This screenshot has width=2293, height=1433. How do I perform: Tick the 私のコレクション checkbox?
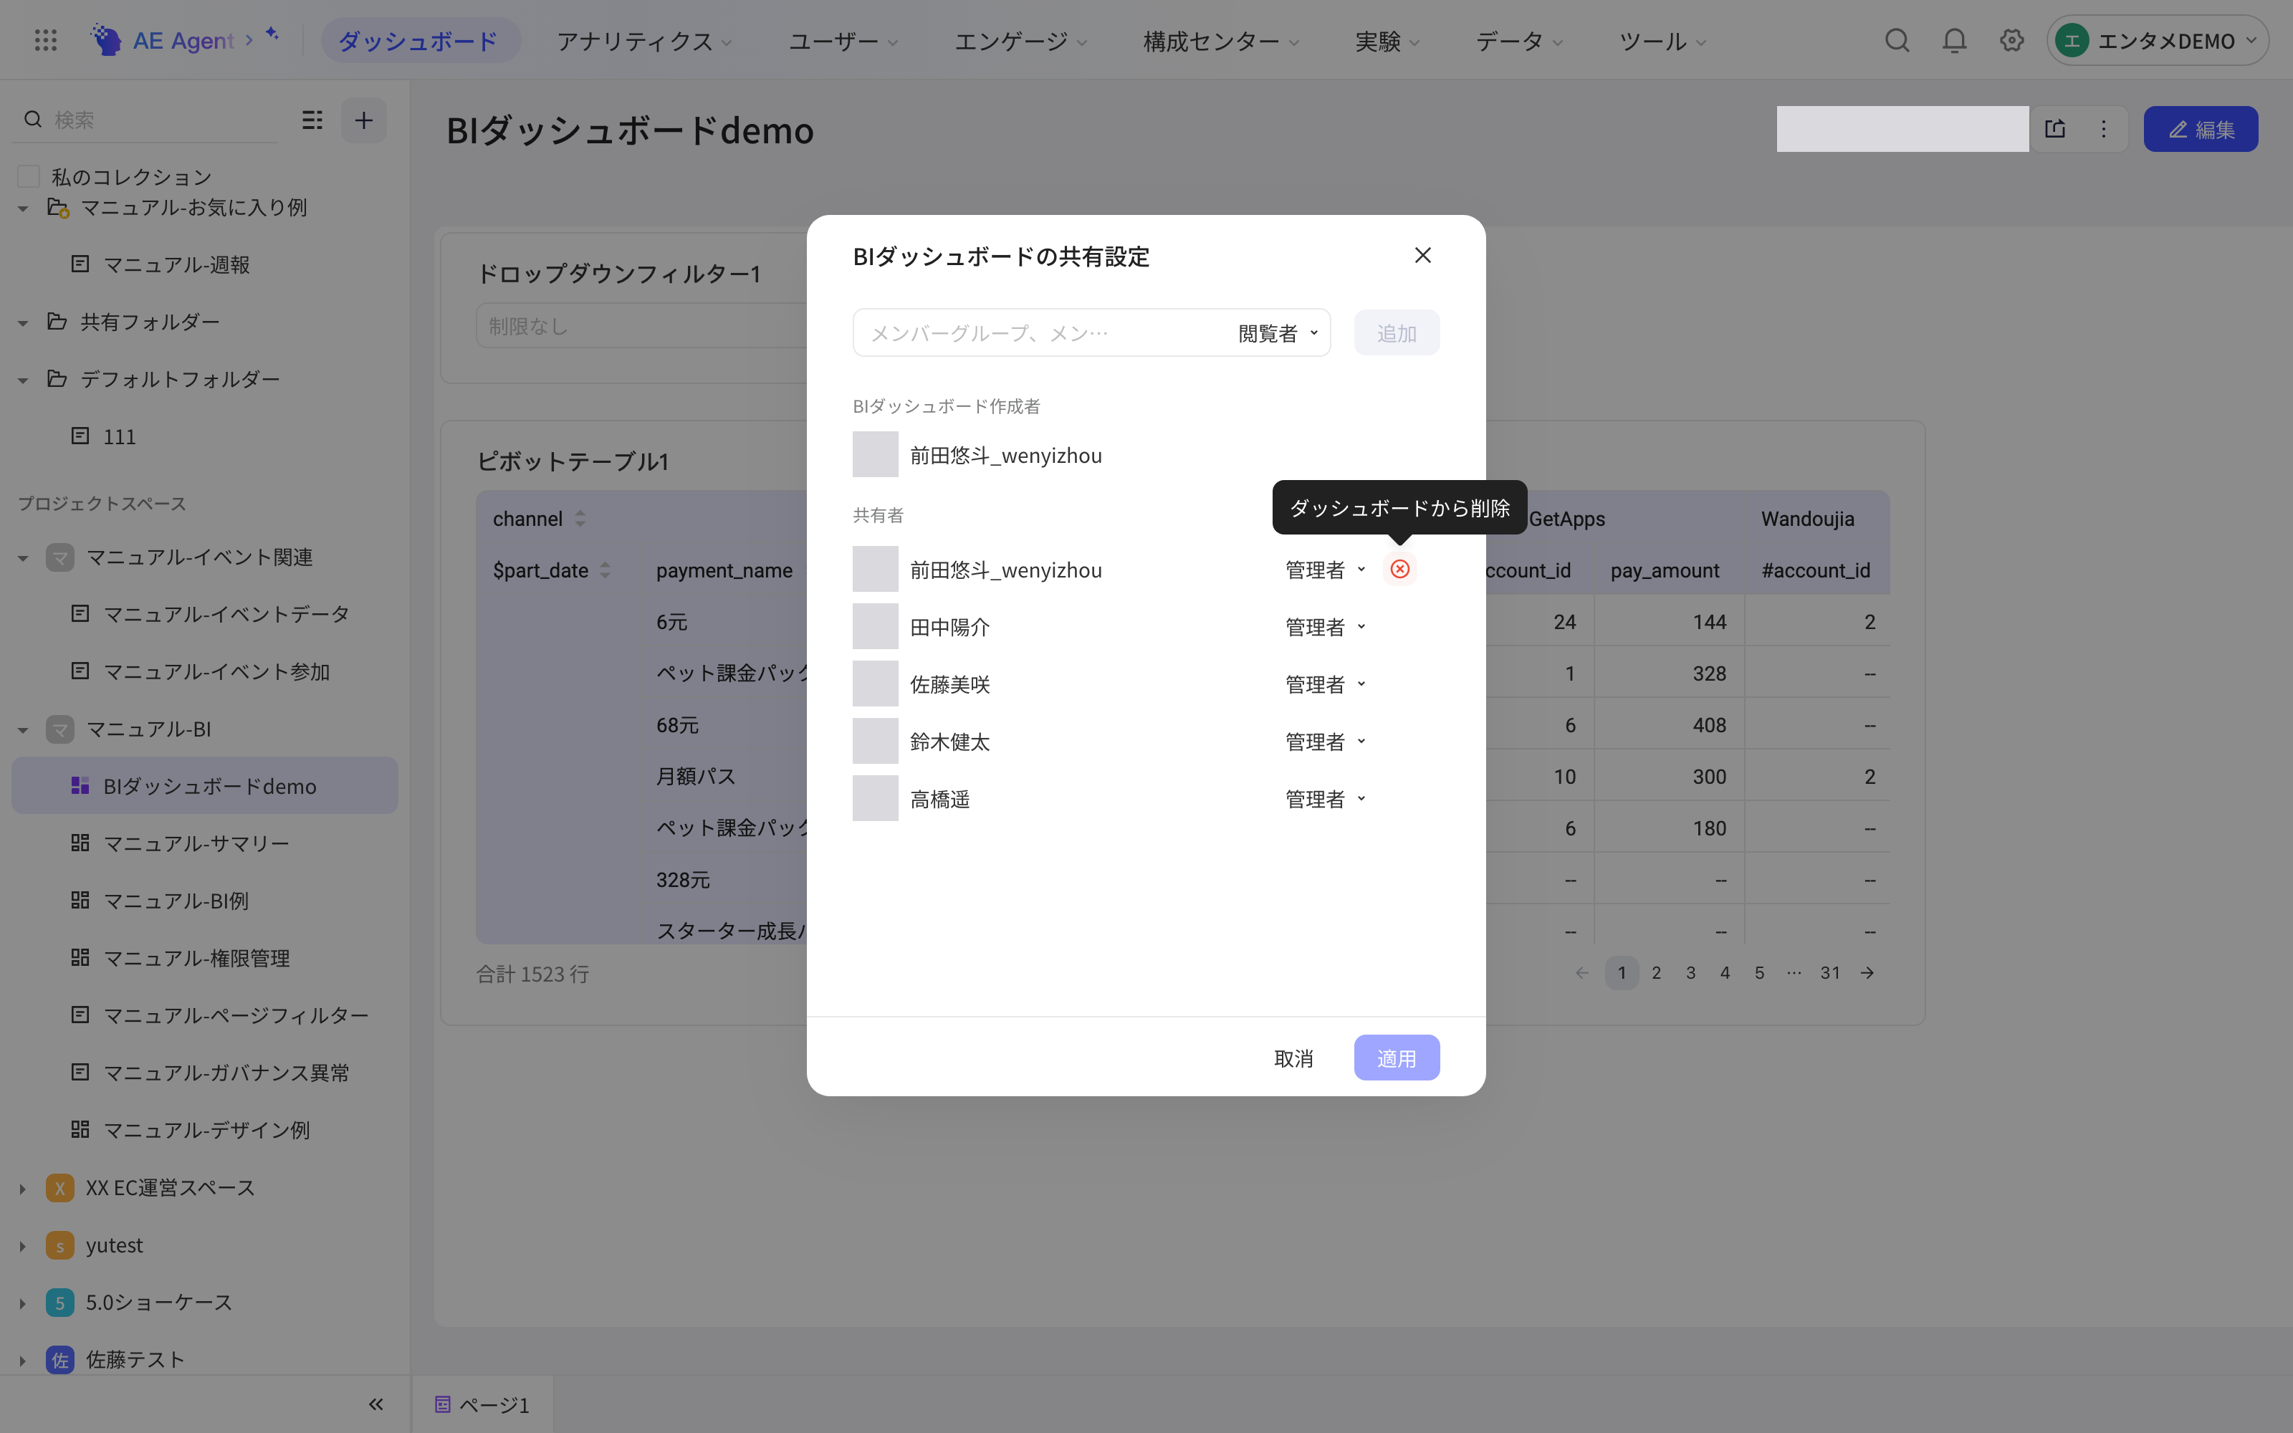coord(29,177)
